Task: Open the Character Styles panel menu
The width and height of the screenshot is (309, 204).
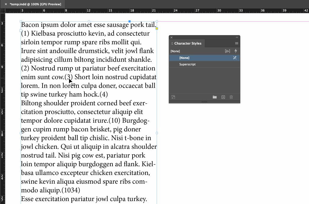Action: (237, 43)
